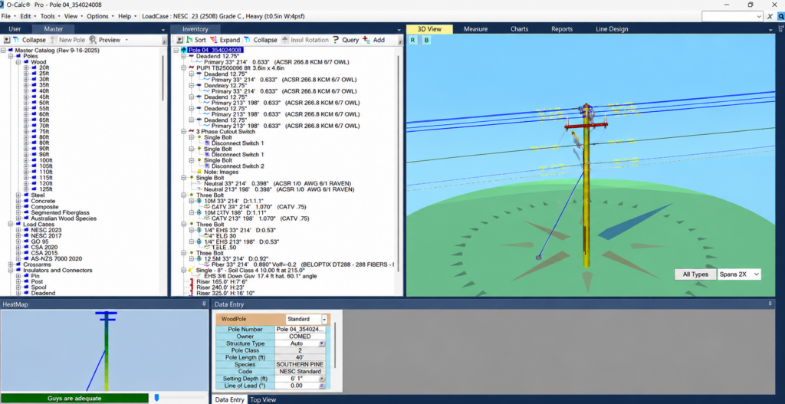Switch to the User tab
This screenshot has height=404, width=785.
coord(15,29)
